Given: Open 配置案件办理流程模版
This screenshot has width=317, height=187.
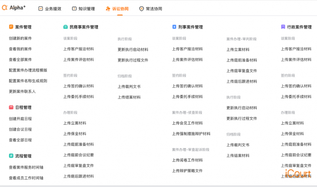Looking at the screenshot, I should coord(28,70).
